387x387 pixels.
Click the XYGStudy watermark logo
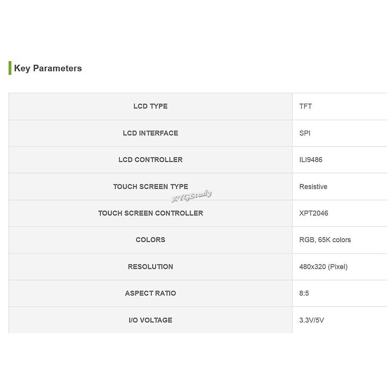pyautogui.click(x=192, y=196)
